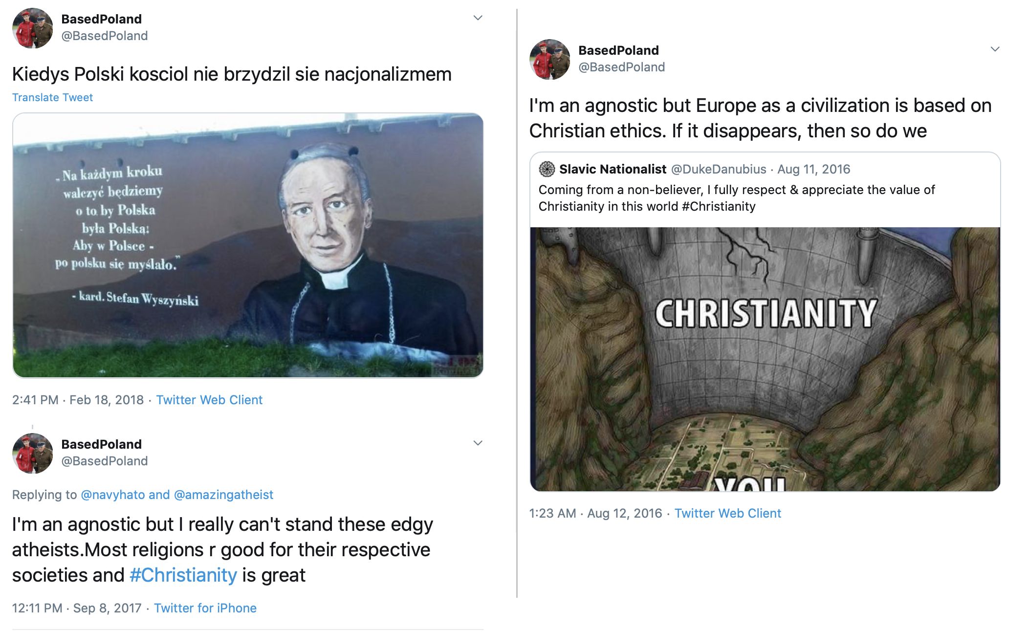
Task: Open the quoted tweet's Aug 11, 2016 date
Action: pyautogui.click(x=814, y=169)
